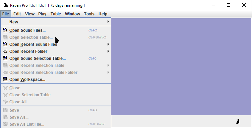252x128 pixels.
Task: Open the Play menu
Action: point(42,14)
